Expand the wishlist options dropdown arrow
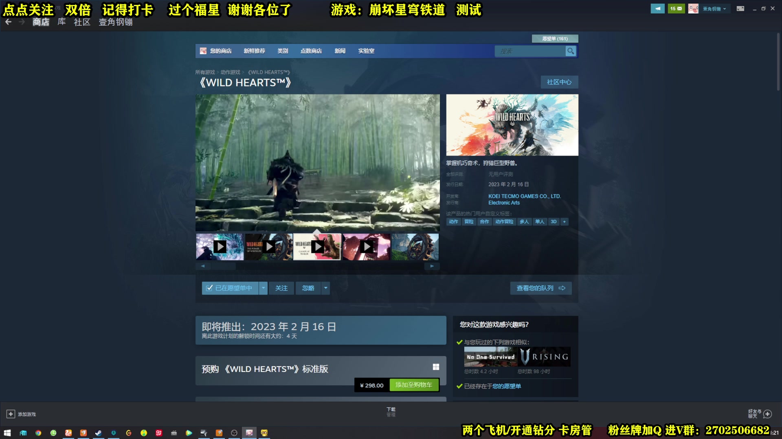Viewport: 782px width, 439px height. (x=263, y=288)
